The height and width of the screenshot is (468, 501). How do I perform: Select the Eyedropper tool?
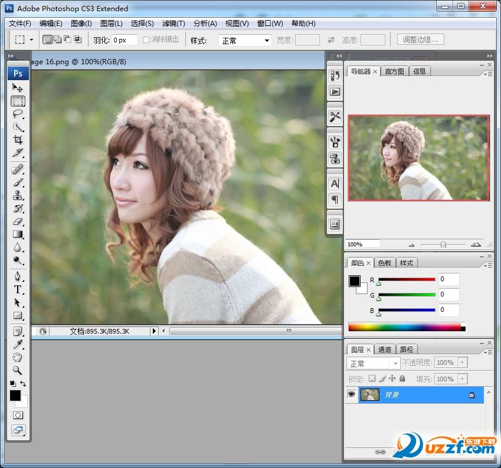[18, 344]
